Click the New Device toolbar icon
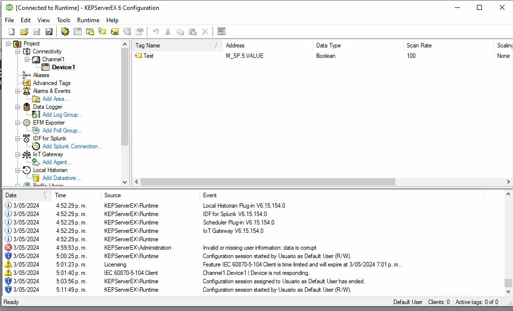 78,32
